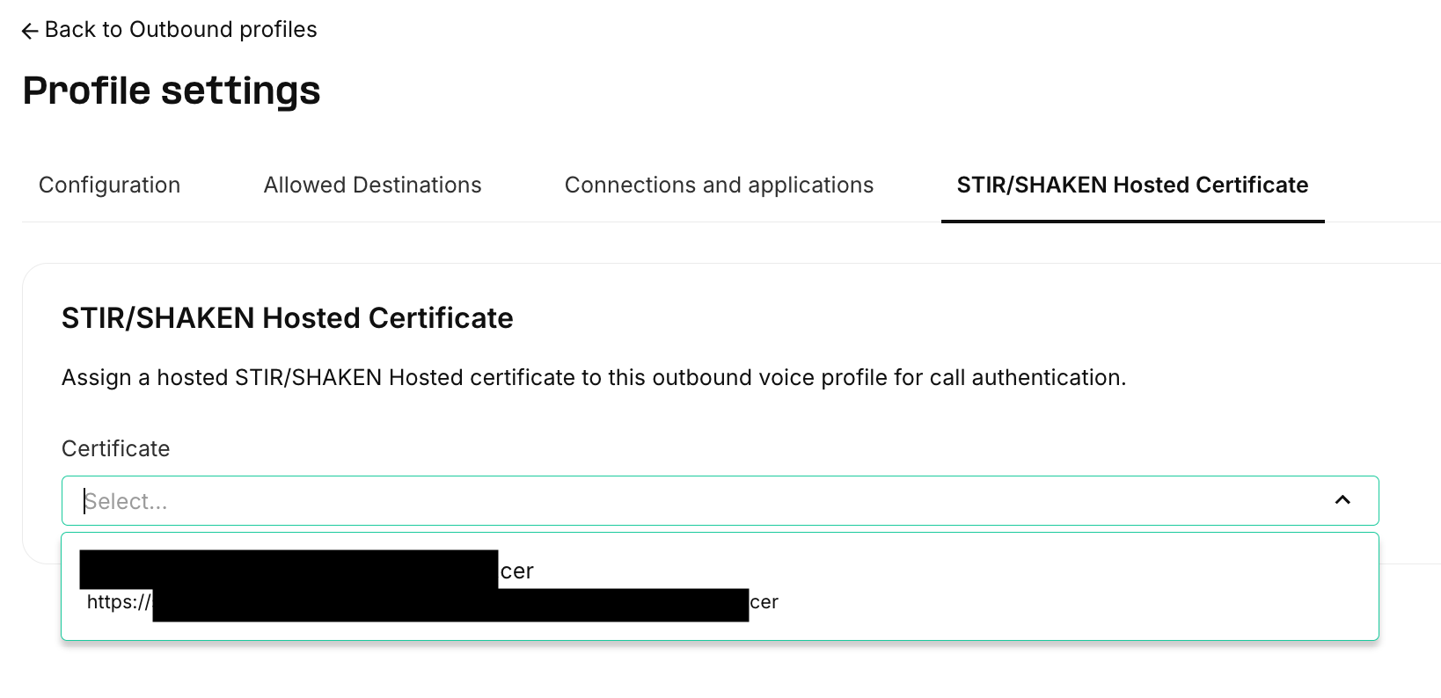Click the back arrow icon
1441x698 pixels.
[x=30, y=31]
